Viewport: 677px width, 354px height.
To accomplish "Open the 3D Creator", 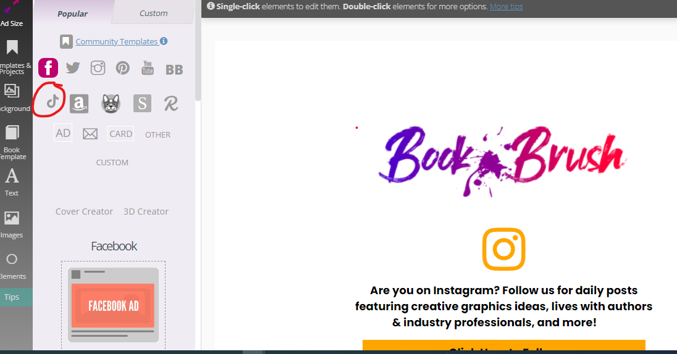I will pos(146,212).
